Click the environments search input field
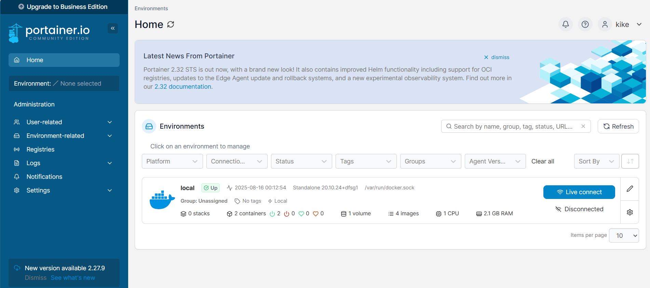This screenshot has height=288, width=650. coord(513,127)
